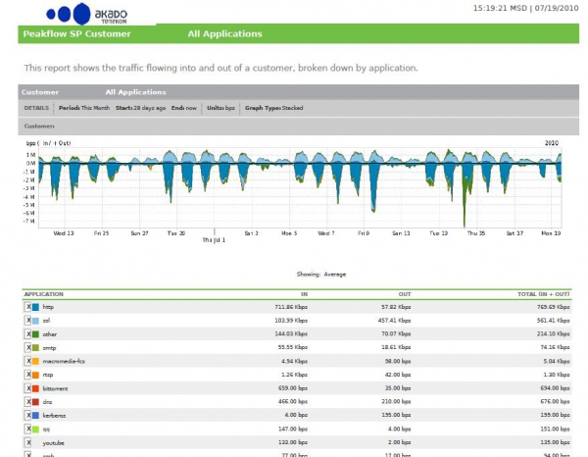588x457 pixels.
Task: Change the Graph Type Stacked option
Action: click(x=273, y=108)
